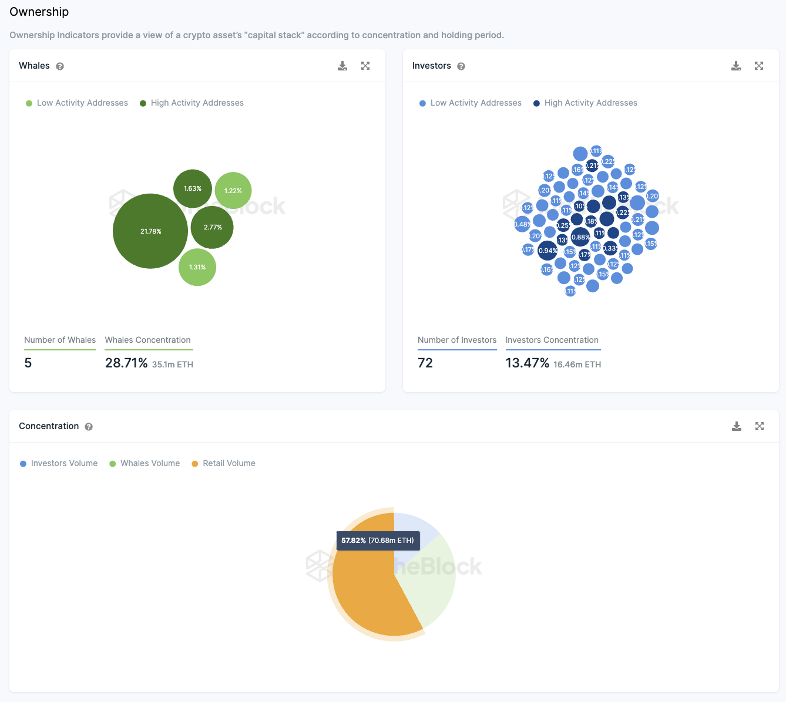Open the help icon beside Whales title
Viewport: 786px width, 702px height.
[x=60, y=66]
